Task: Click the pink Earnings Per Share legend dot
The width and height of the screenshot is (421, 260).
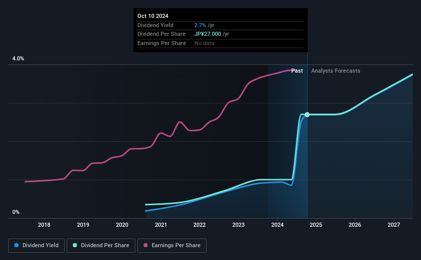Action: [146, 245]
